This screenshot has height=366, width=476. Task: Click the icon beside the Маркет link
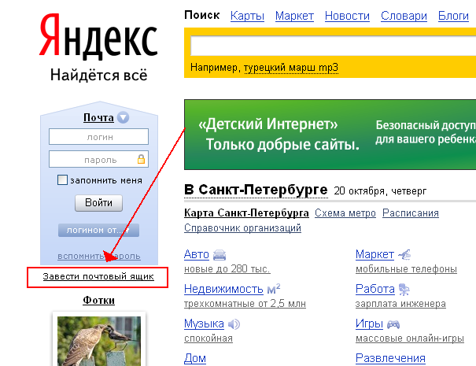[x=404, y=254]
